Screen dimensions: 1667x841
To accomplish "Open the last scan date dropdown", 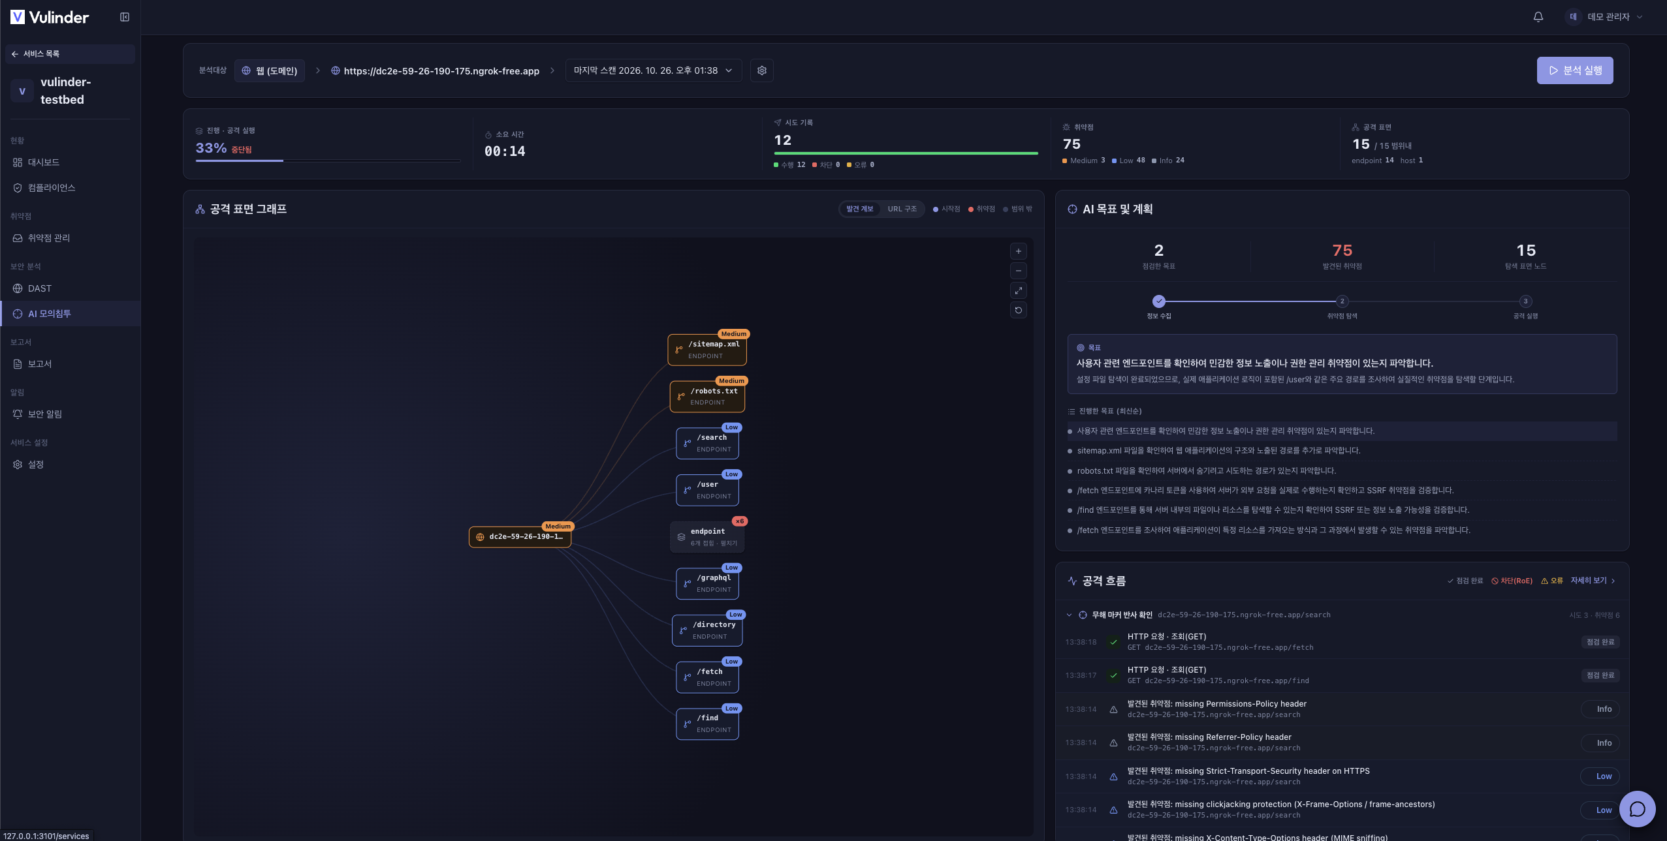I will (x=653, y=70).
